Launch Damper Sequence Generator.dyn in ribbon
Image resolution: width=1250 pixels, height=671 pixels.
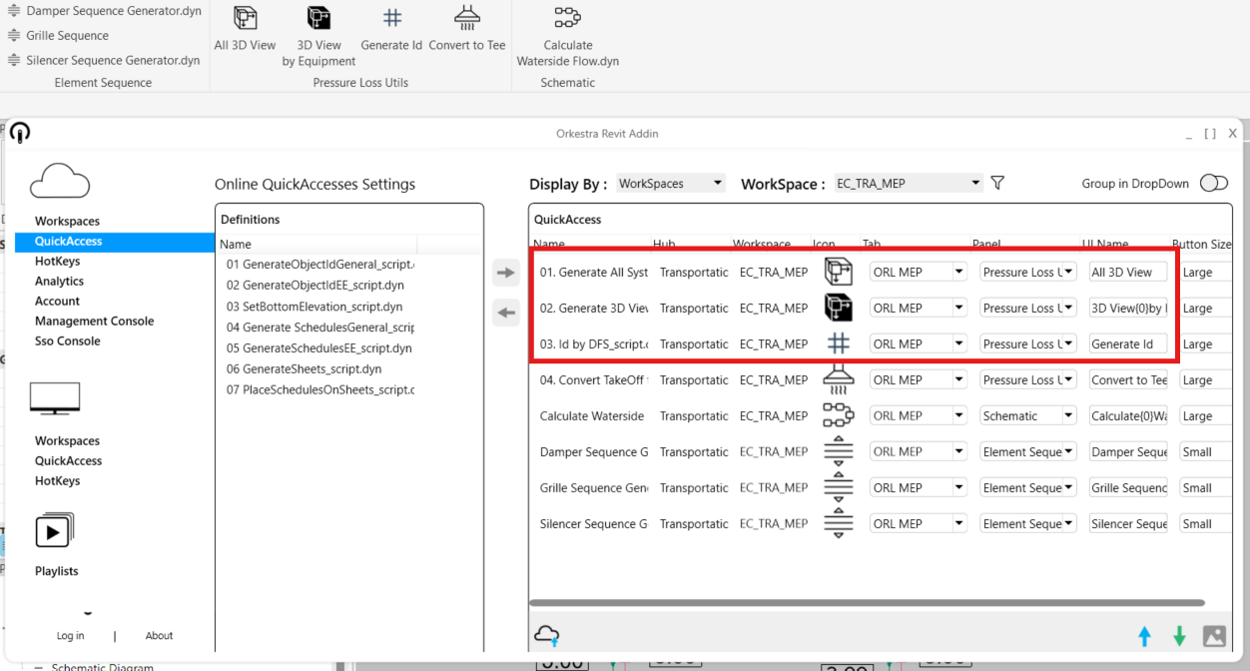pos(104,11)
